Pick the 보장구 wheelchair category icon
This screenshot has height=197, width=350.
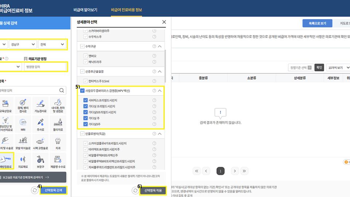click(x=40, y=161)
